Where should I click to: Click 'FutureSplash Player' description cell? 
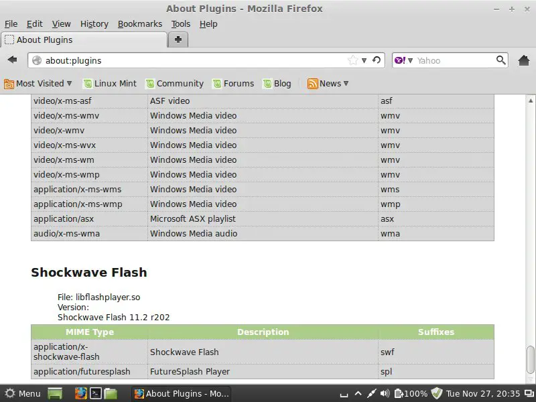263,372
